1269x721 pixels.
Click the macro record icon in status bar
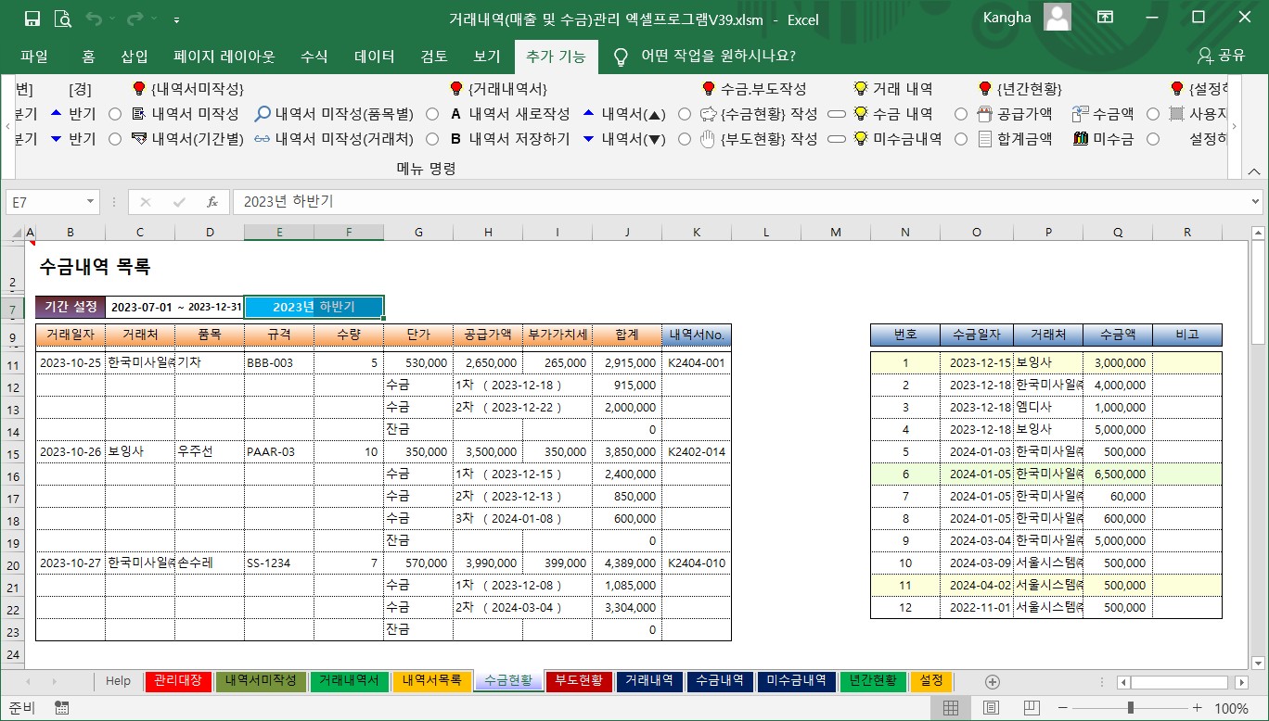click(62, 708)
